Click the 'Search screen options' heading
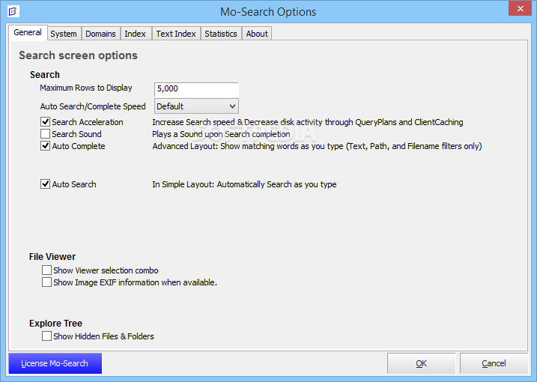Image resolution: width=537 pixels, height=382 pixels. click(x=78, y=55)
